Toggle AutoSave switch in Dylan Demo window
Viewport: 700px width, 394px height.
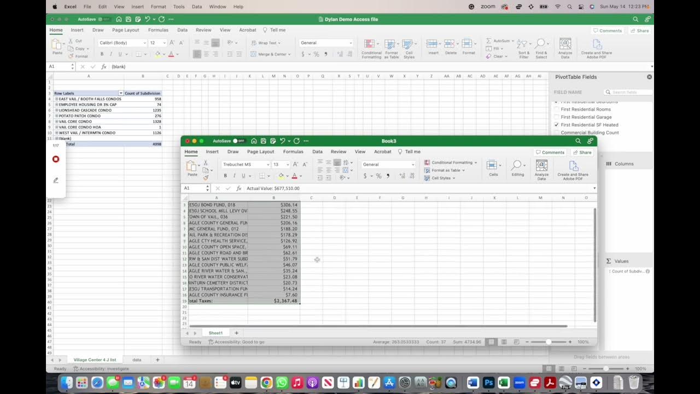[103, 19]
